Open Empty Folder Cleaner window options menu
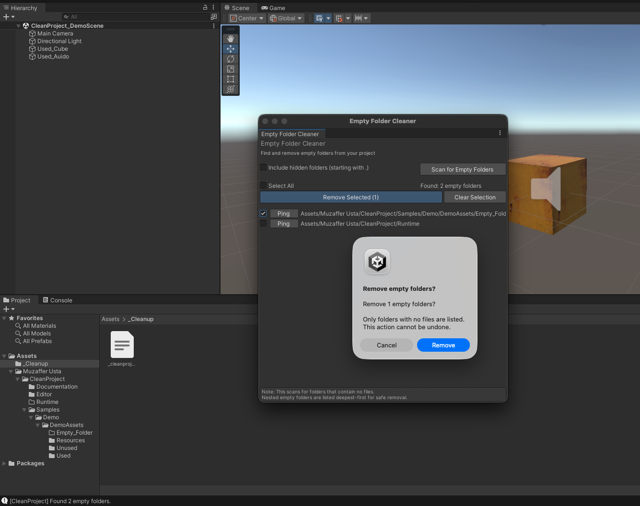 click(x=500, y=133)
